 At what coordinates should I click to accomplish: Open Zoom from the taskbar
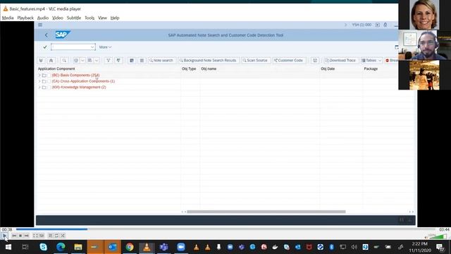(181, 247)
